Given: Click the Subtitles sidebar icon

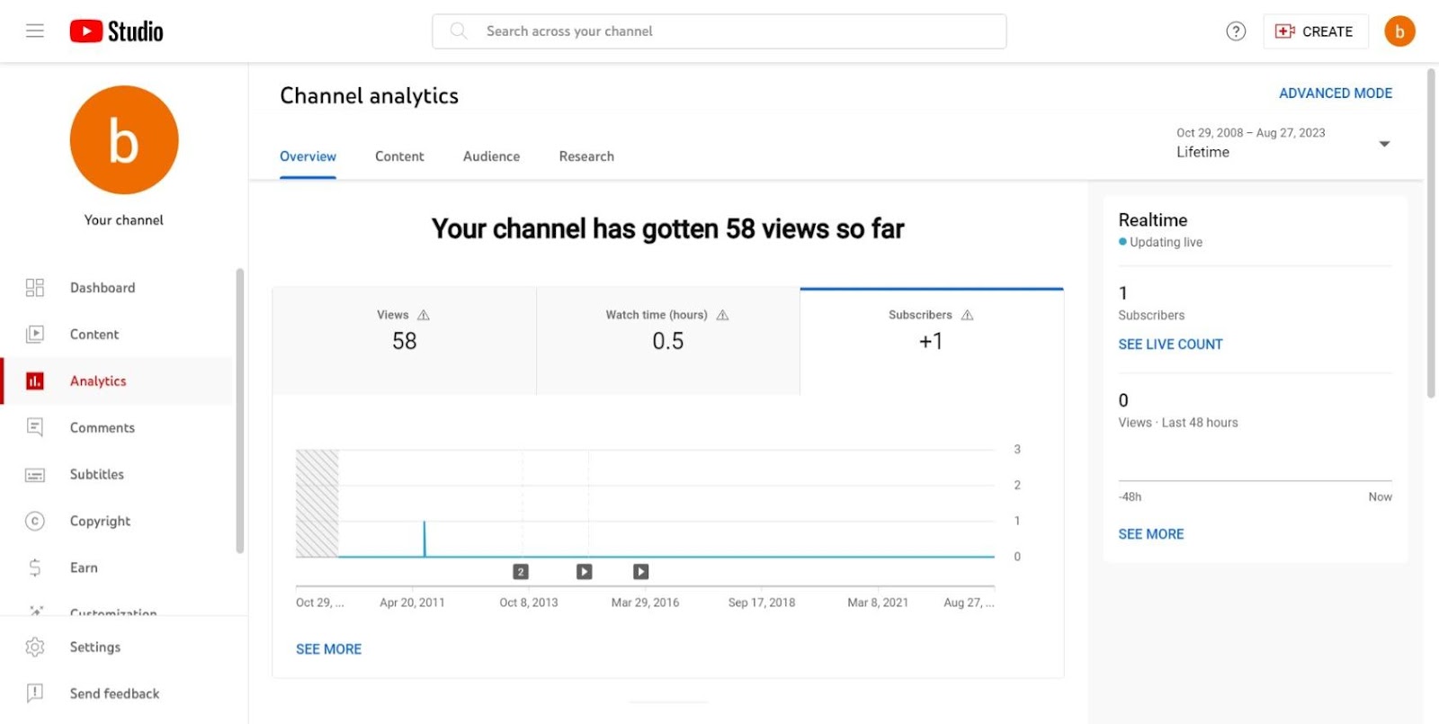Looking at the screenshot, I should point(35,475).
